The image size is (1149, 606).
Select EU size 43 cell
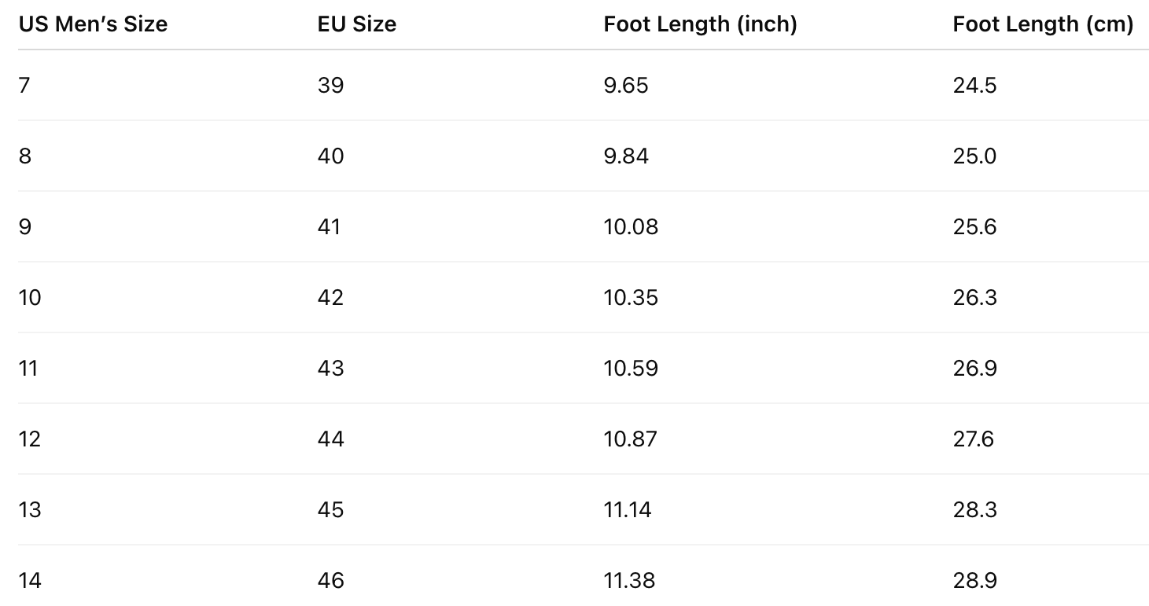[330, 368]
